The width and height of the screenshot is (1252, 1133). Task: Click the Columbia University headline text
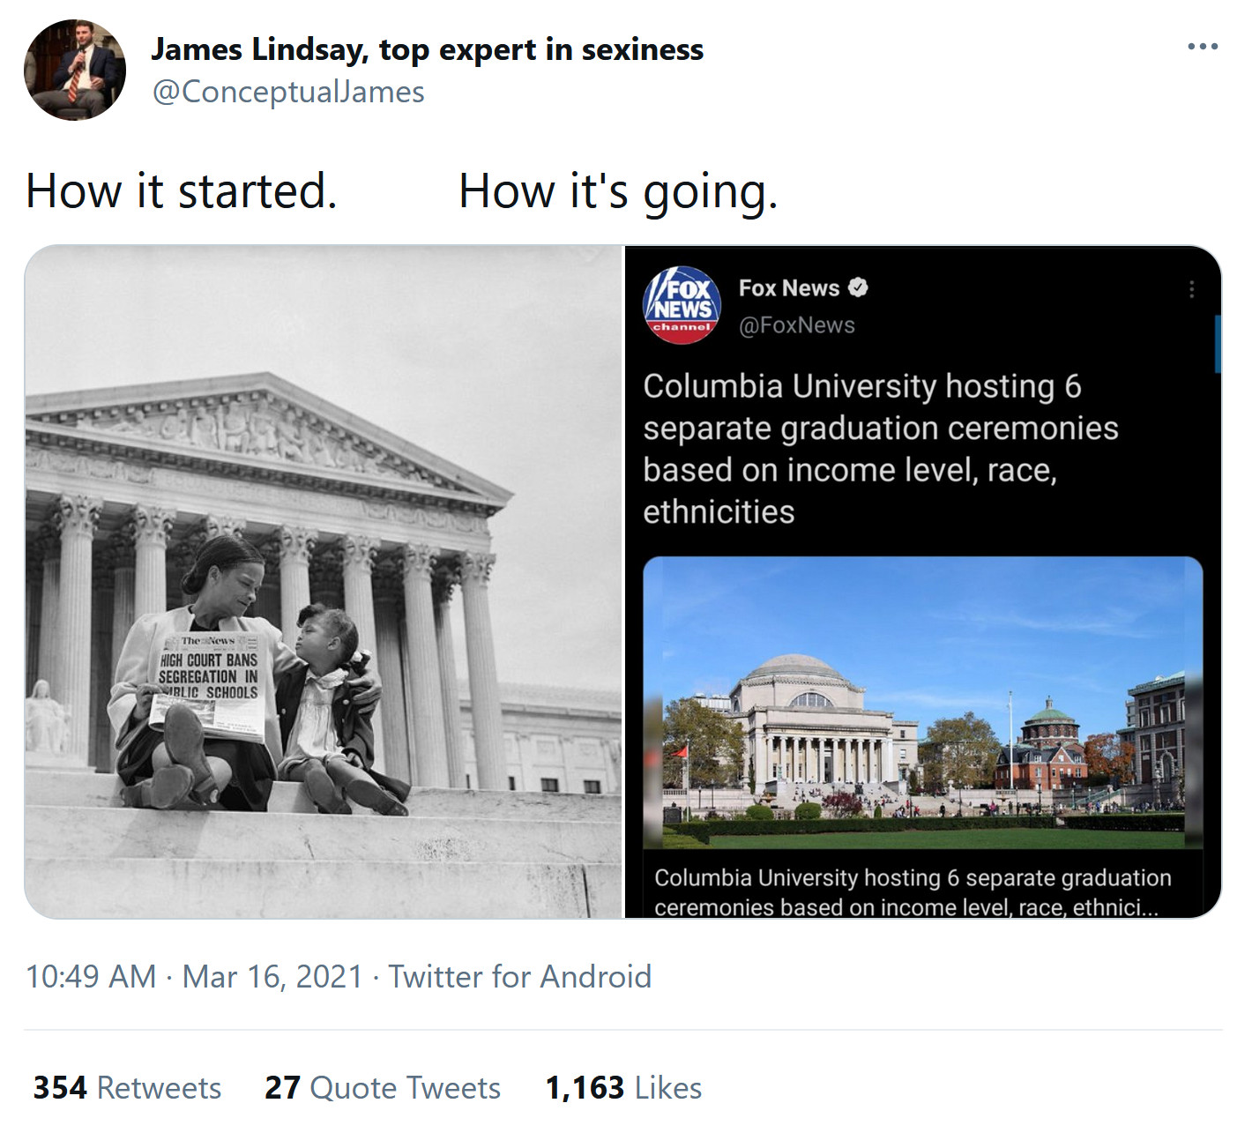880,449
